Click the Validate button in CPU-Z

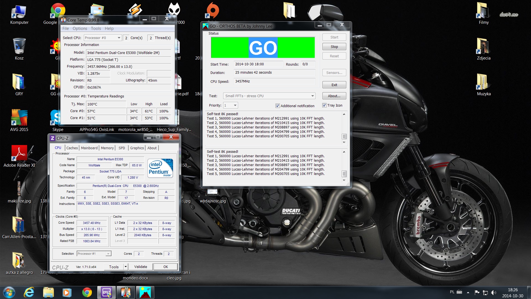140,267
